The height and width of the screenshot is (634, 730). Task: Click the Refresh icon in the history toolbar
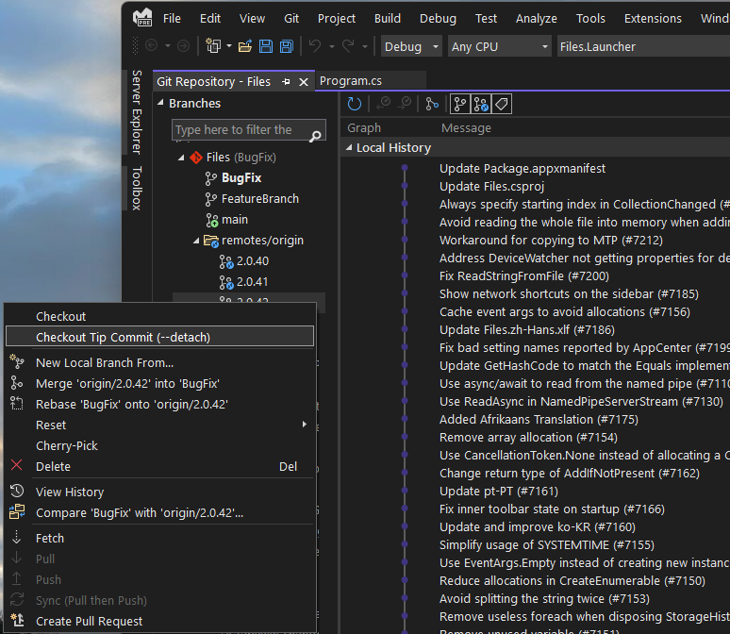click(355, 105)
